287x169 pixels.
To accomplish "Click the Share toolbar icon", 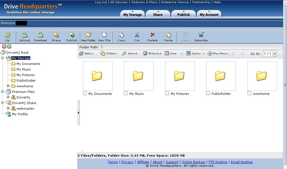I will [56, 35].
